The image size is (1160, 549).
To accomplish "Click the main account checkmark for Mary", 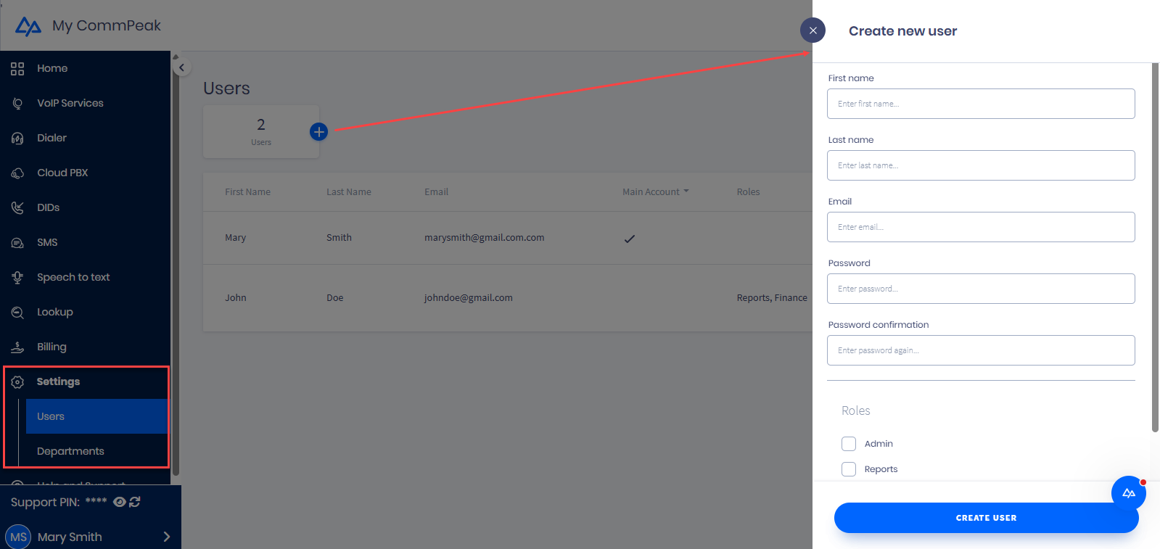I will pos(630,239).
